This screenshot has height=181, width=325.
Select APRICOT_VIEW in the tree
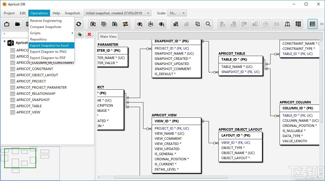click(28, 112)
